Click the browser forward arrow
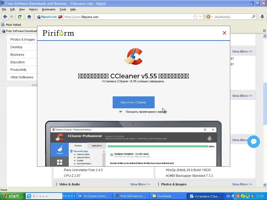 (11, 17)
